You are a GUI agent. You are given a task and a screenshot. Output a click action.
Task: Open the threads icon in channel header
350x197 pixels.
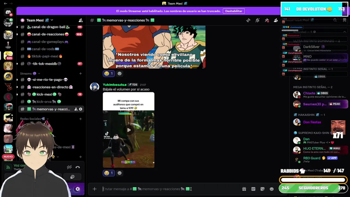[248, 20]
